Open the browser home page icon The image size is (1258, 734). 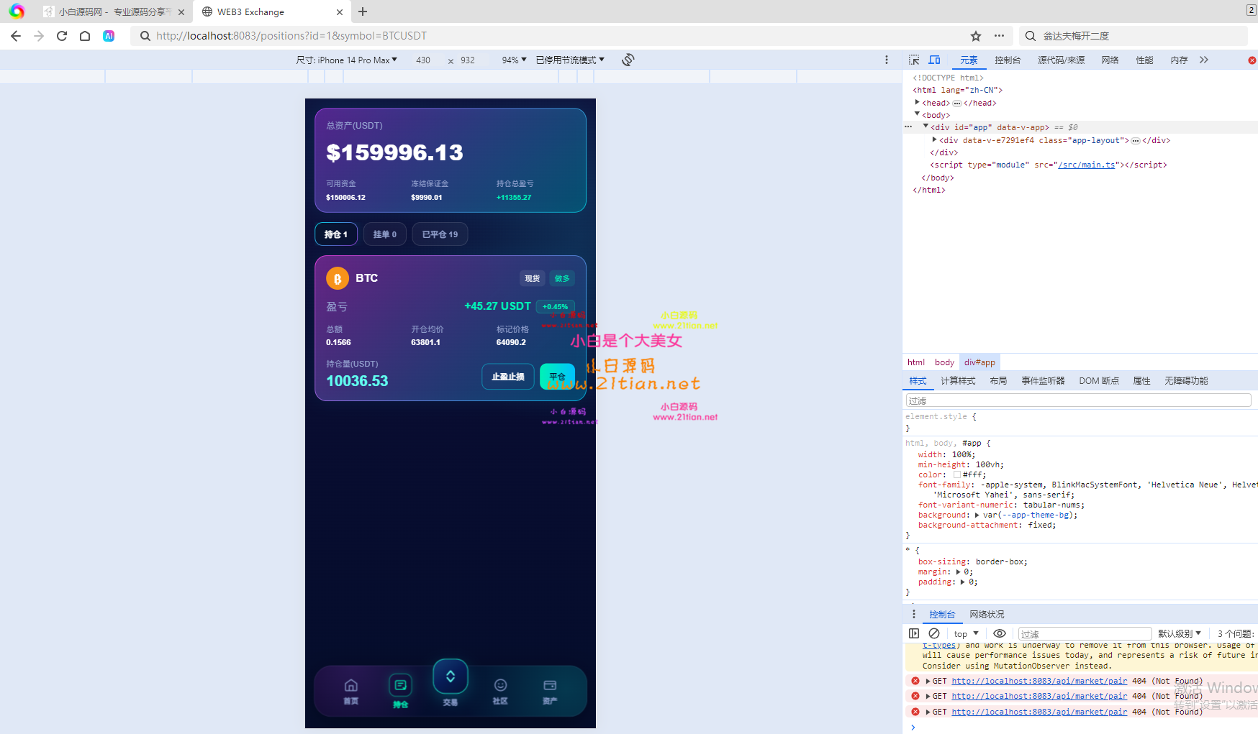point(85,36)
